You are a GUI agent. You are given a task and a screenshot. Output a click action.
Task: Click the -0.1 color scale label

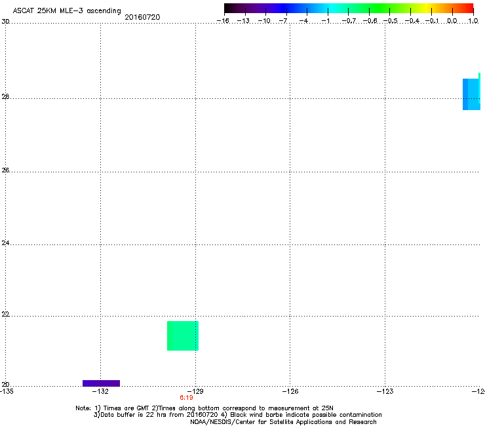pos(432,21)
